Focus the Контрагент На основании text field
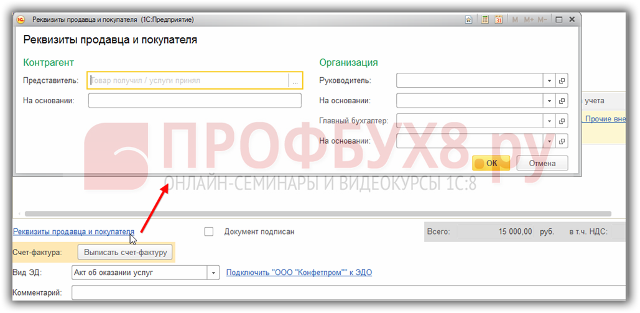The width and height of the screenshot is (640, 313). click(x=195, y=101)
